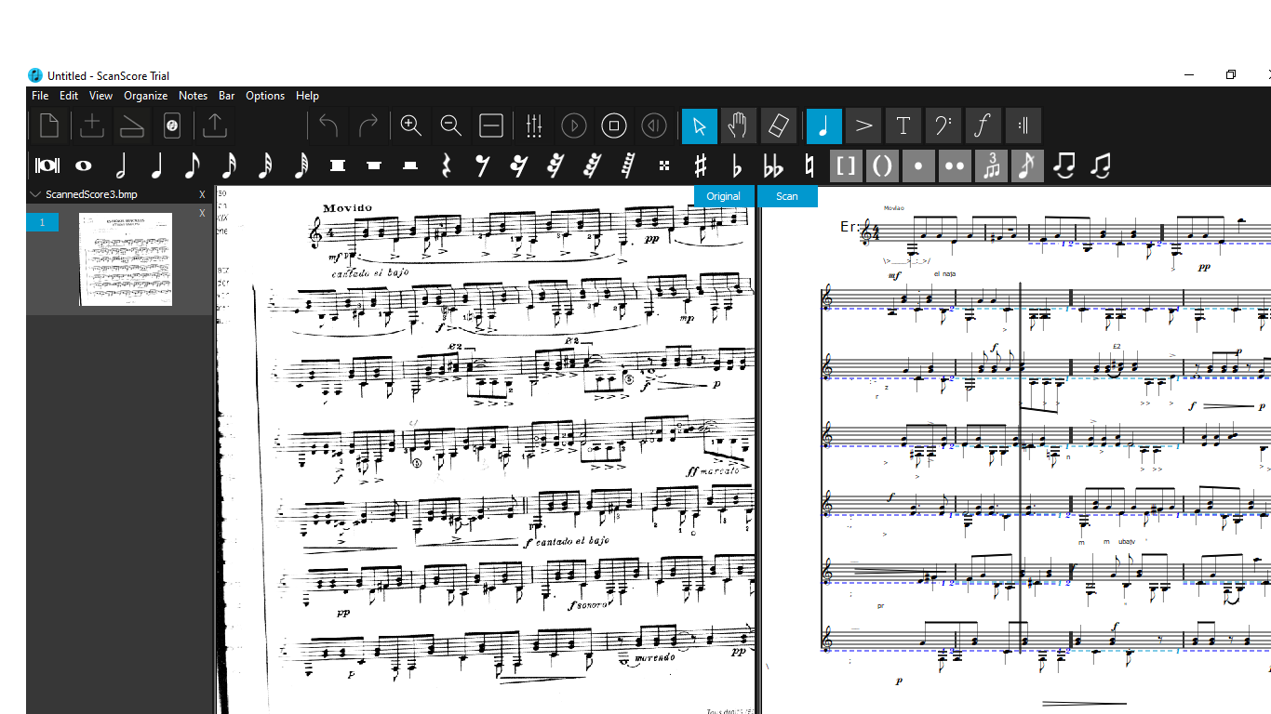Open the Options menu
1271x714 pixels.
(265, 96)
